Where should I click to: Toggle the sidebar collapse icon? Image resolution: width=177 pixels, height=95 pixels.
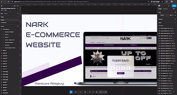click(18, 6)
